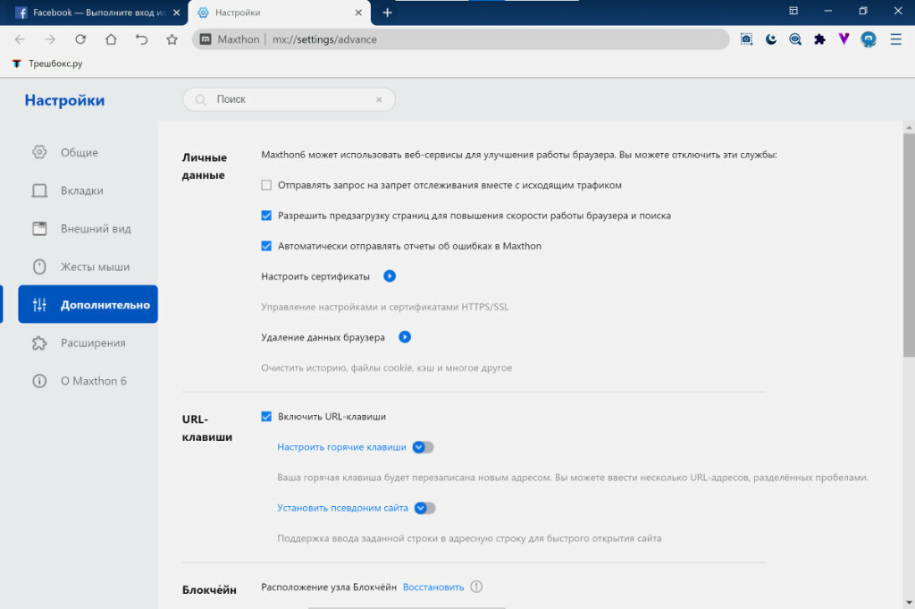Screen dimensions: 915x609
Task: Open a new tab with plus button
Action: [x=387, y=13]
